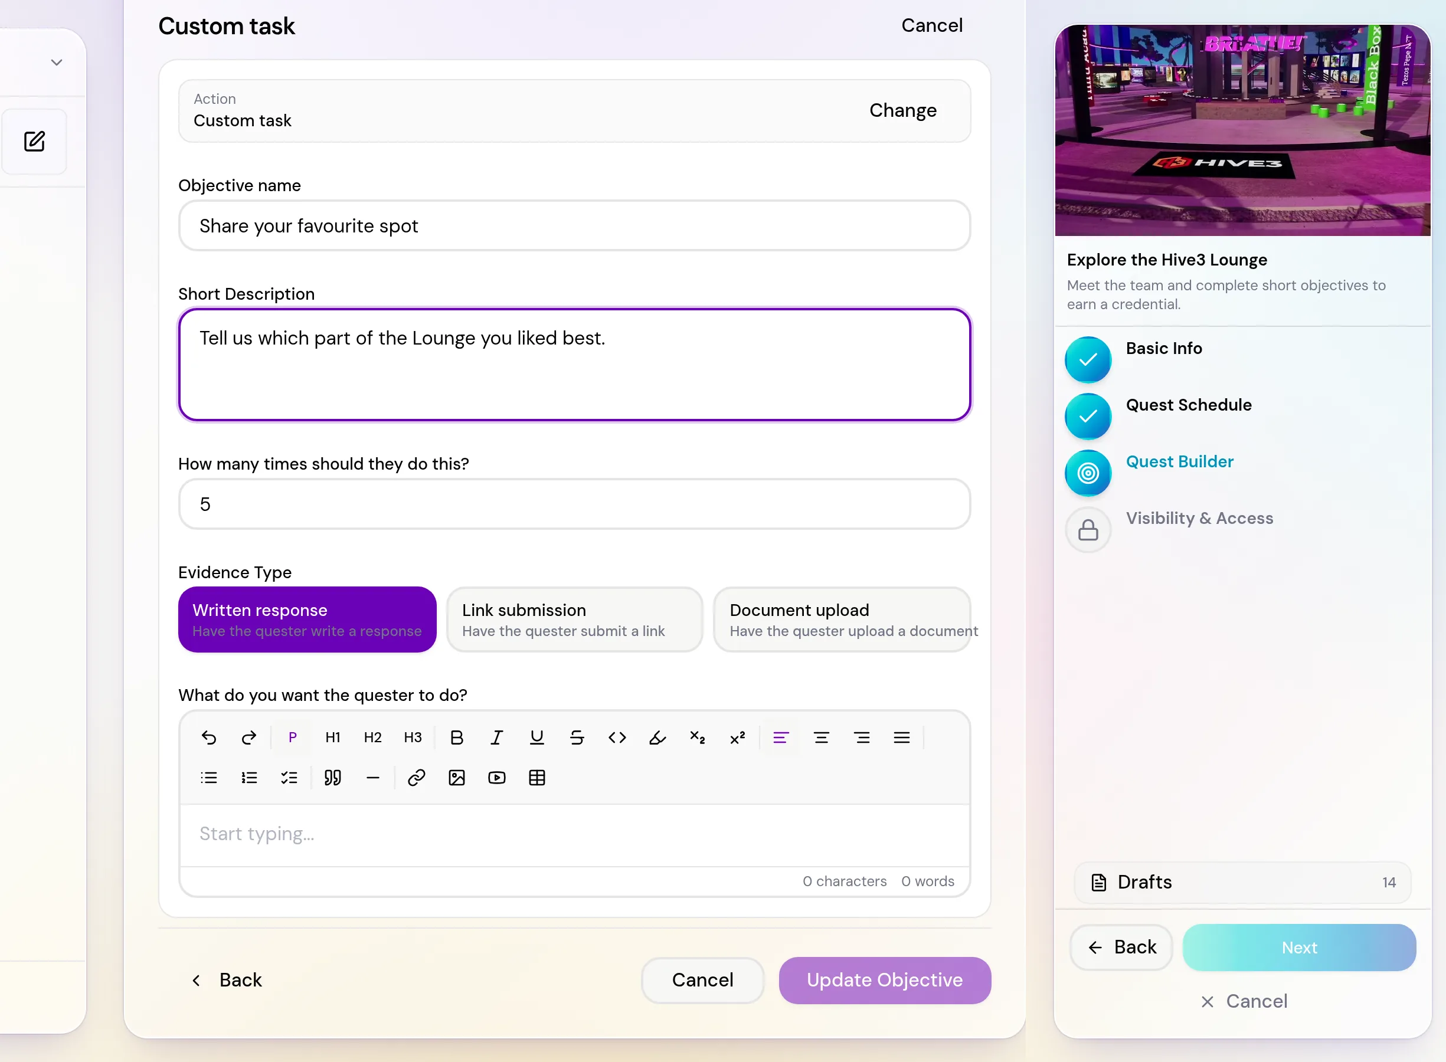1446x1062 pixels.
Task: Apply H1 heading style
Action: (x=332, y=737)
